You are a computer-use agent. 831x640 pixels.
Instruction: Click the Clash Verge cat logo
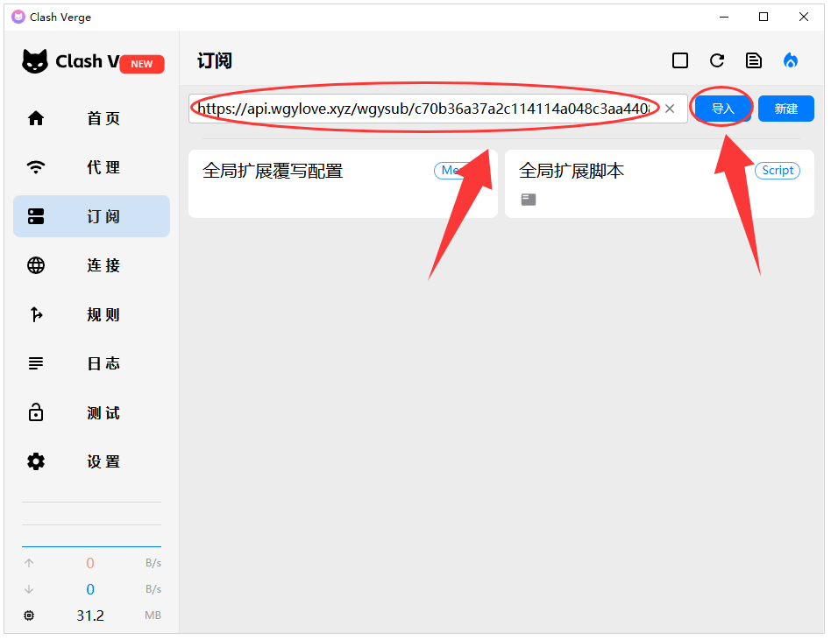[x=35, y=61]
